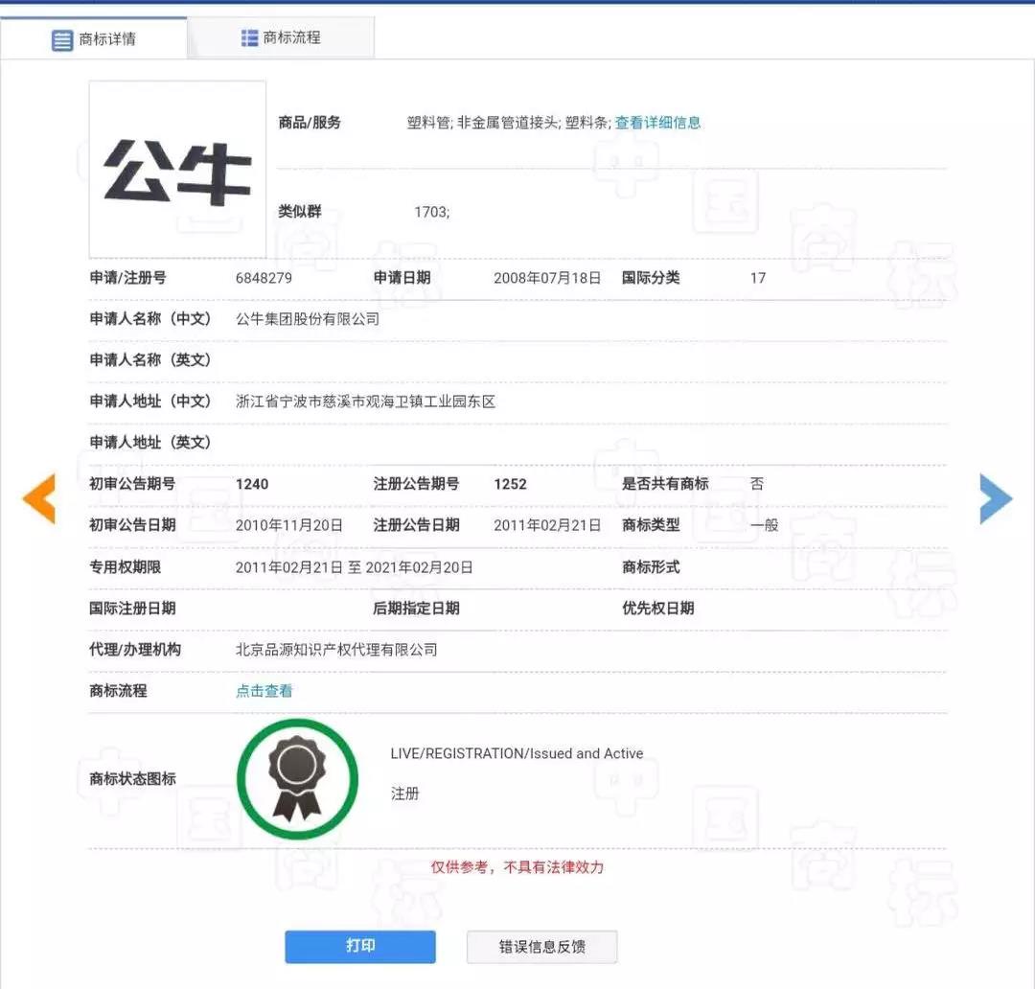The image size is (1035, 989).
Task: Select trademark type value 一般
Action: click(765, 525)
